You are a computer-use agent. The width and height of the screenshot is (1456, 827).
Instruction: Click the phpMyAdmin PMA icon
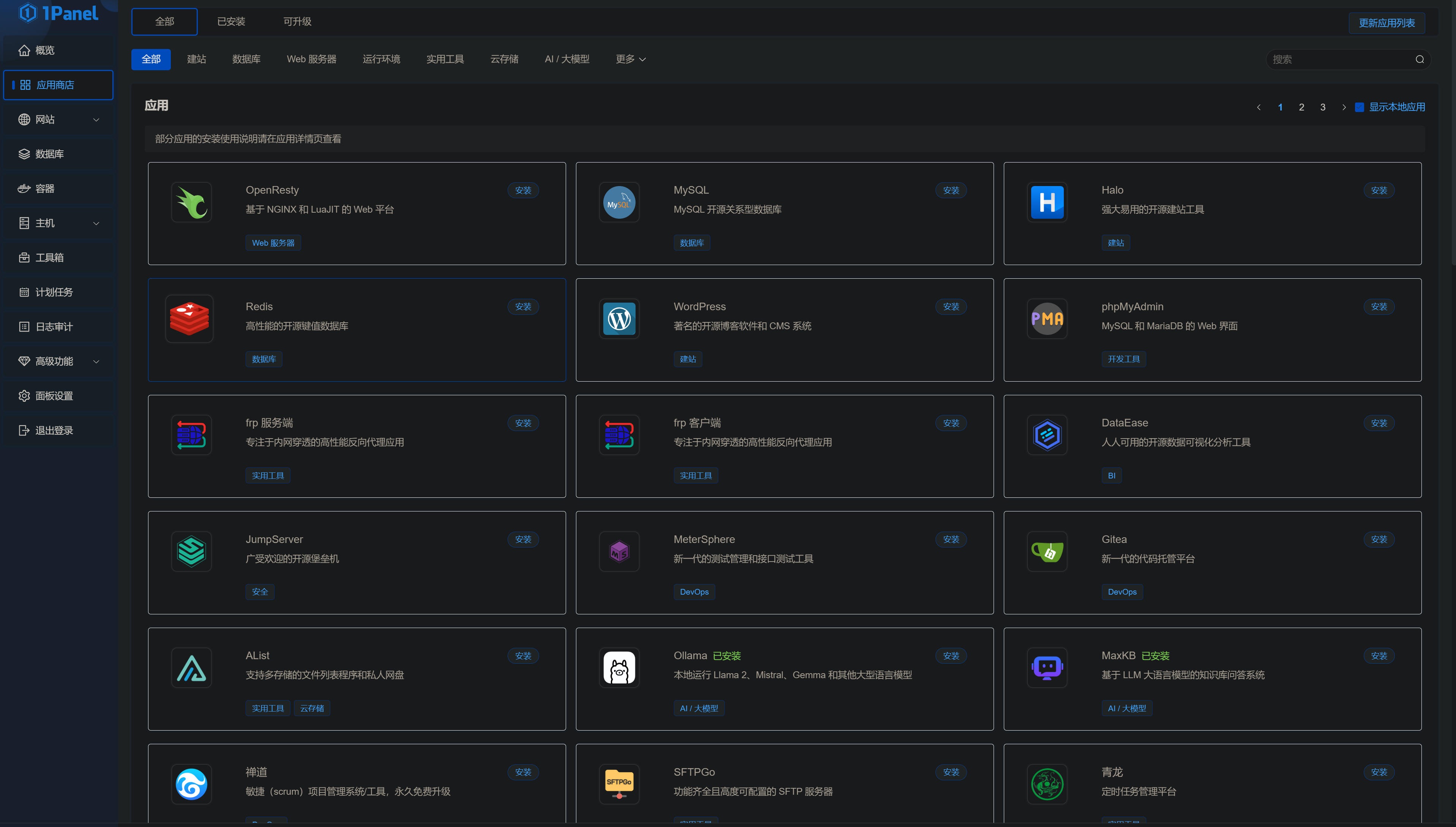pyautogui.click(x=1047, y=319)
